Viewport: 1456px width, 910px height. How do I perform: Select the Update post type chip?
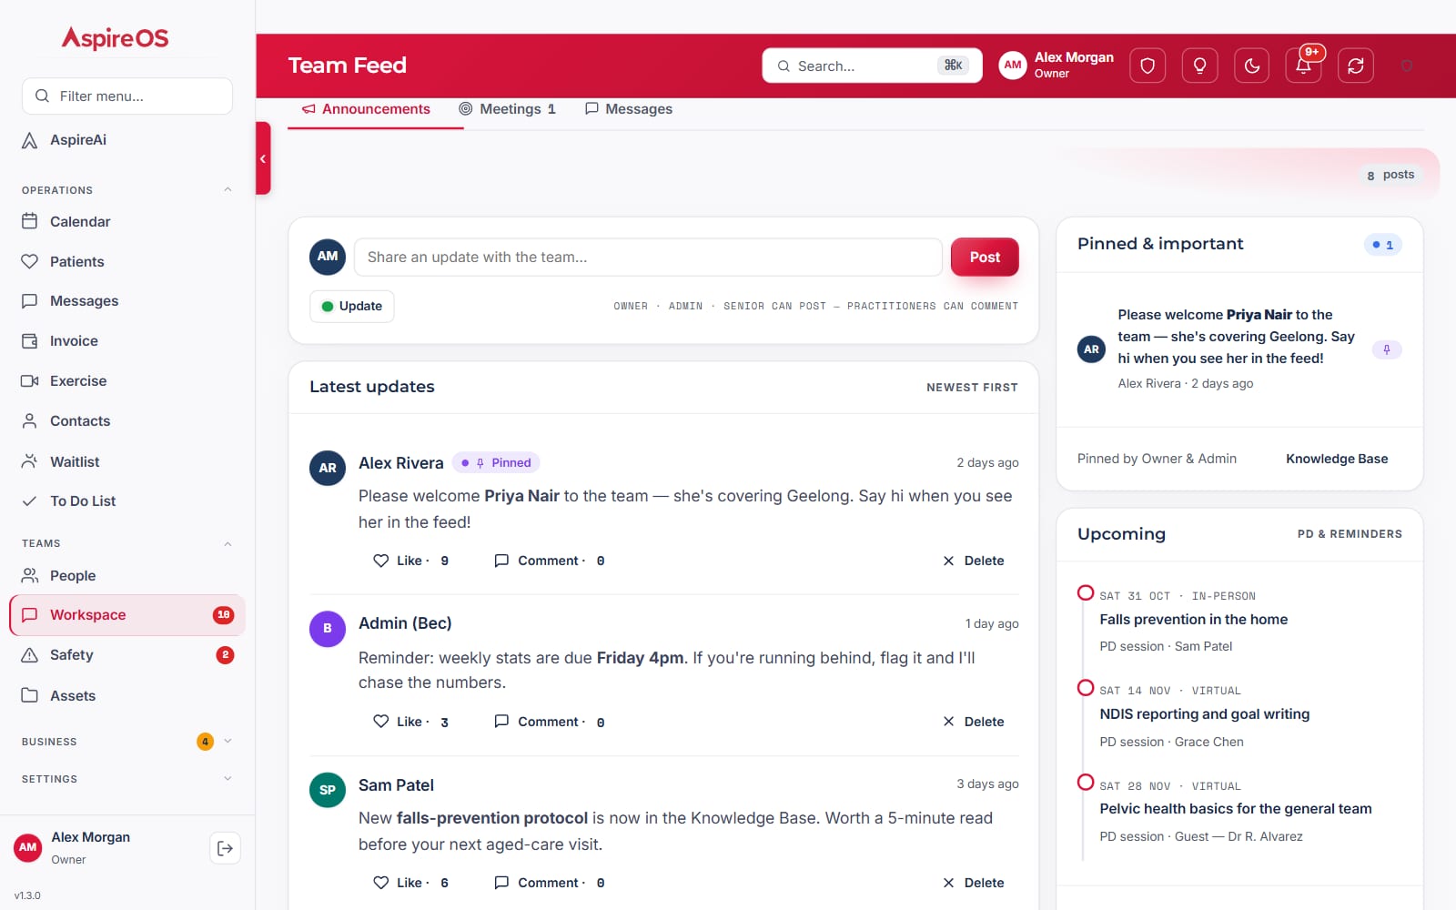(x=352, y=307)
